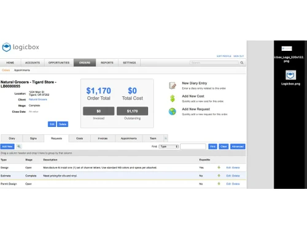Viewport: 307px width, 230px height.
Task: Click the Advanced button
Action: (x=238, y=147)
